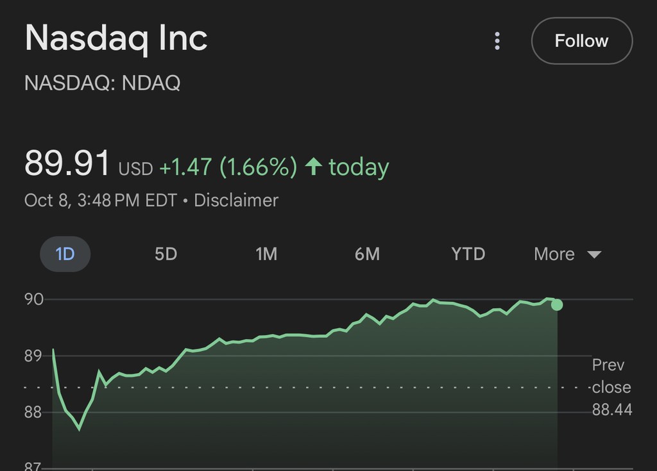
Task: Click the Oct 8, 3:48 PM EDT timestamp
Action: [x=100, y=200]
